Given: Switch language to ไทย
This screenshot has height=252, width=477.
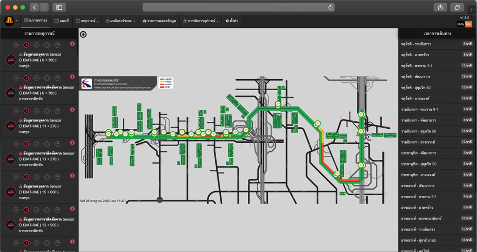Looking at the screenshot, I should 468,24.
